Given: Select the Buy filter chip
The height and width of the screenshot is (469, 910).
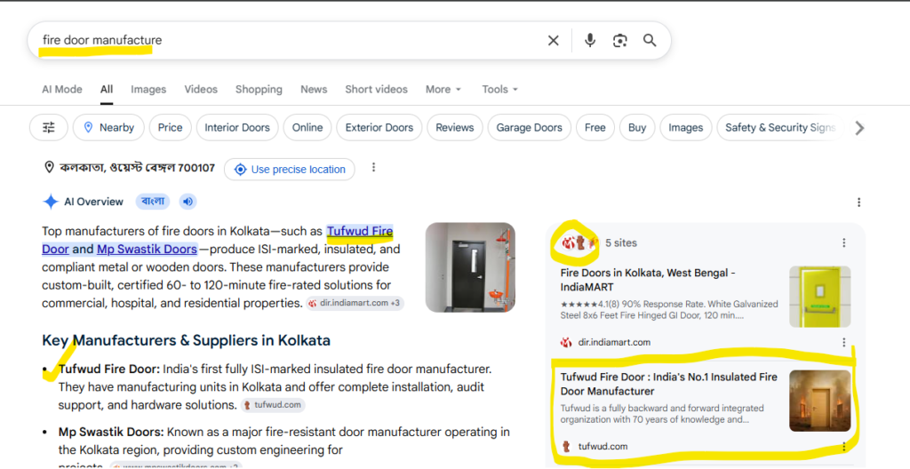Looking at the screenshot, I should [x=637, y=128].
